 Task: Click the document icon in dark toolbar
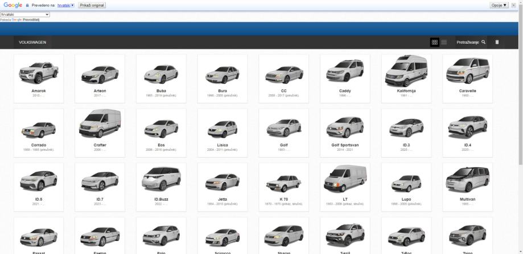pyautogui.click(x=497, y=42)
